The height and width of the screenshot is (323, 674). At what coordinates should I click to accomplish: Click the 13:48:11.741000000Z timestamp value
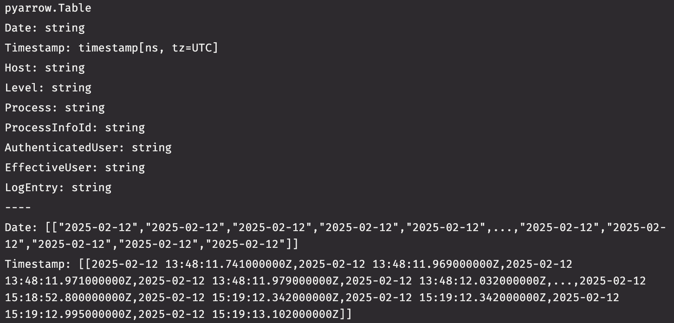tap(232, 264)
